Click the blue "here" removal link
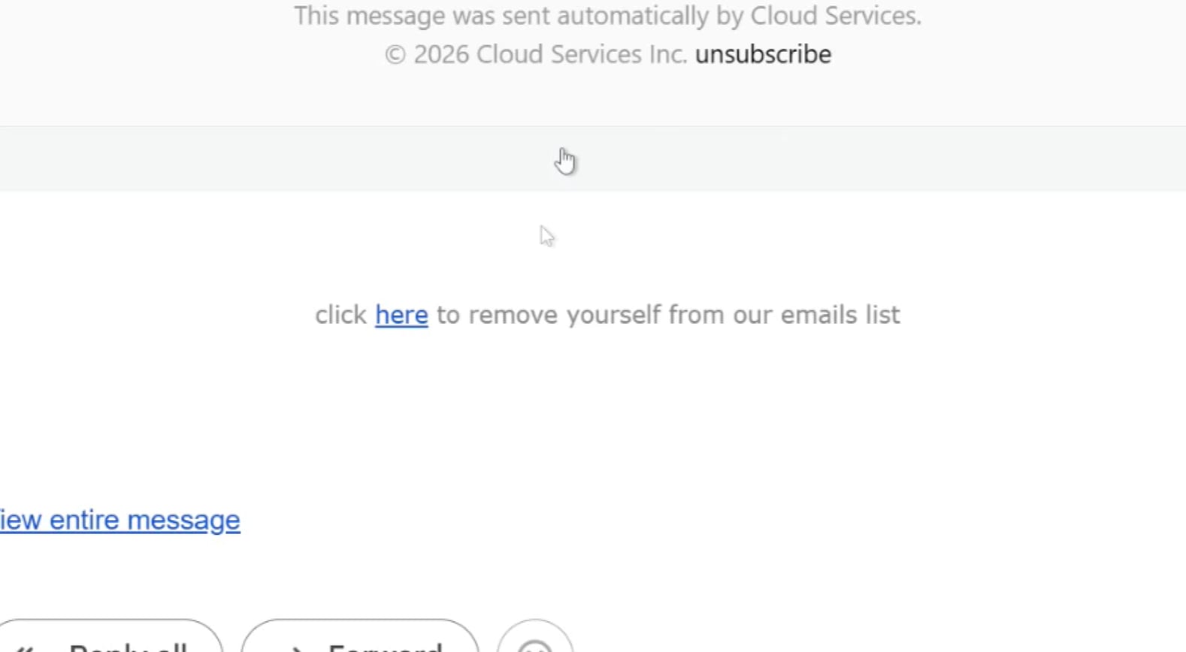Screen dimensions: 1186x652 pyautogui.click(x=401, y=315)
